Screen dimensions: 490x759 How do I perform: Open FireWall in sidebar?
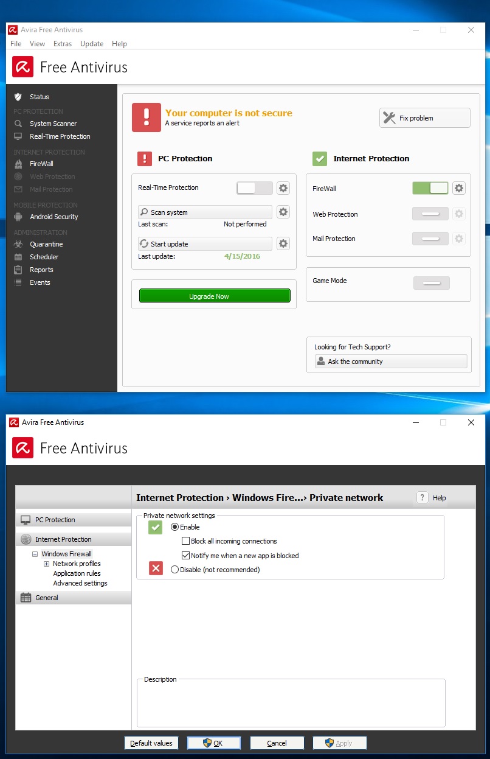pos(41,164)
